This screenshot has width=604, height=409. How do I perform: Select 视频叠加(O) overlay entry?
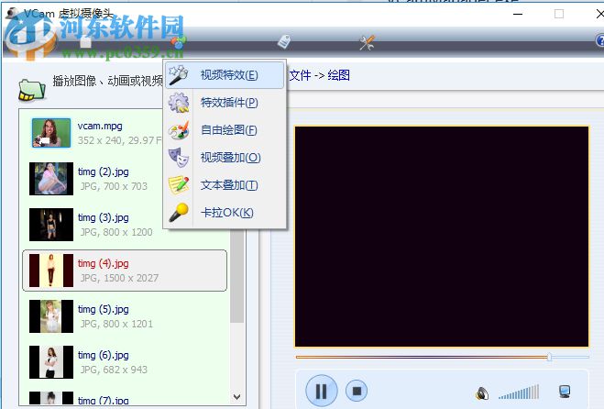[x=225, y=158]
